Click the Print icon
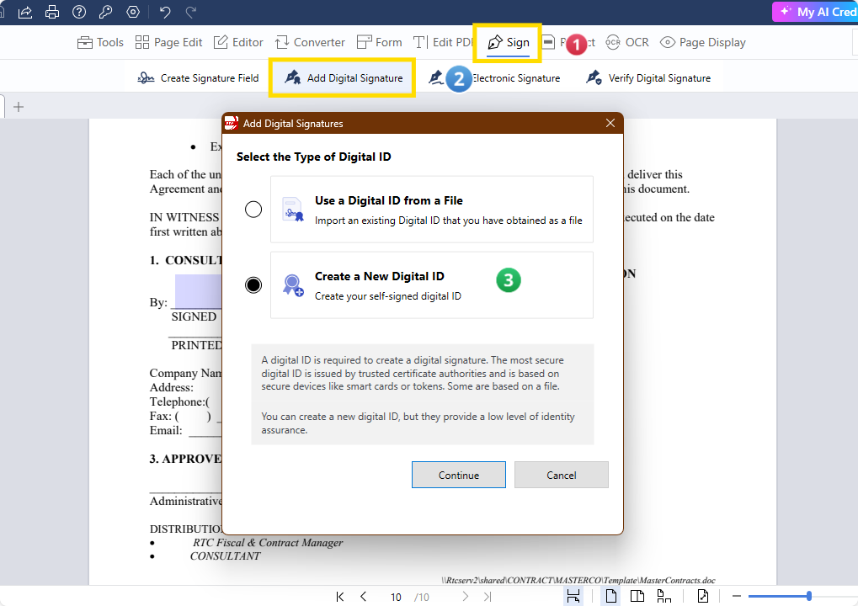The height and width of the screenshot is (606, 858). pyautogui.click(x=52, y=12)
